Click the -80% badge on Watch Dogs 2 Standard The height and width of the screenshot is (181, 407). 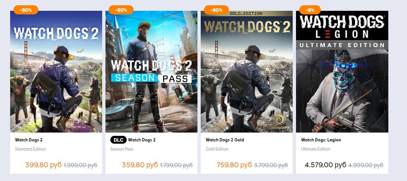click(26, 10)
